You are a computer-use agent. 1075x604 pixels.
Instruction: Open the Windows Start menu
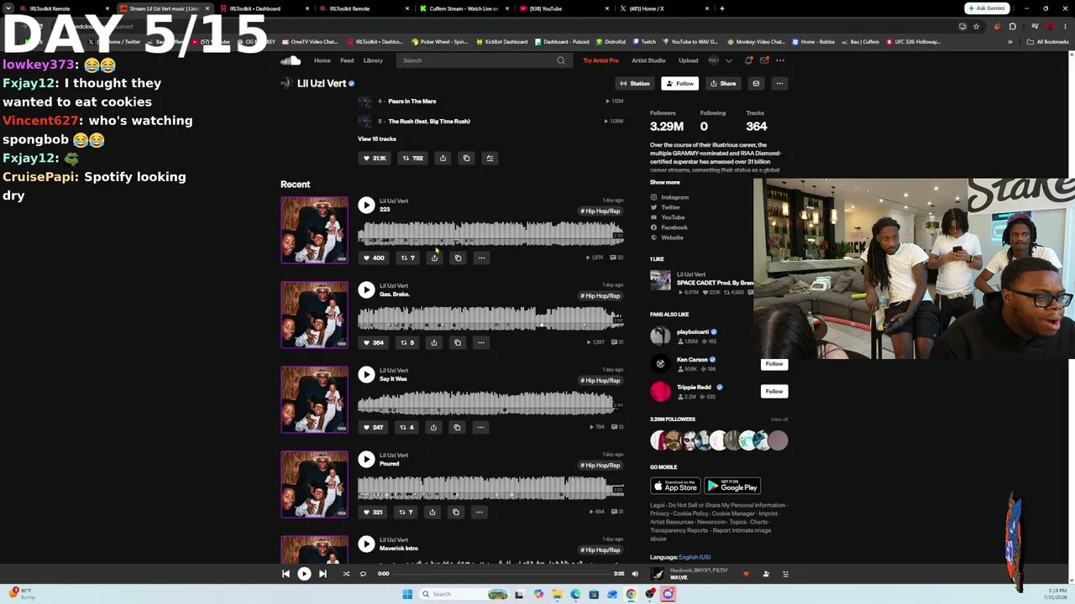click(x=407, y=594)
